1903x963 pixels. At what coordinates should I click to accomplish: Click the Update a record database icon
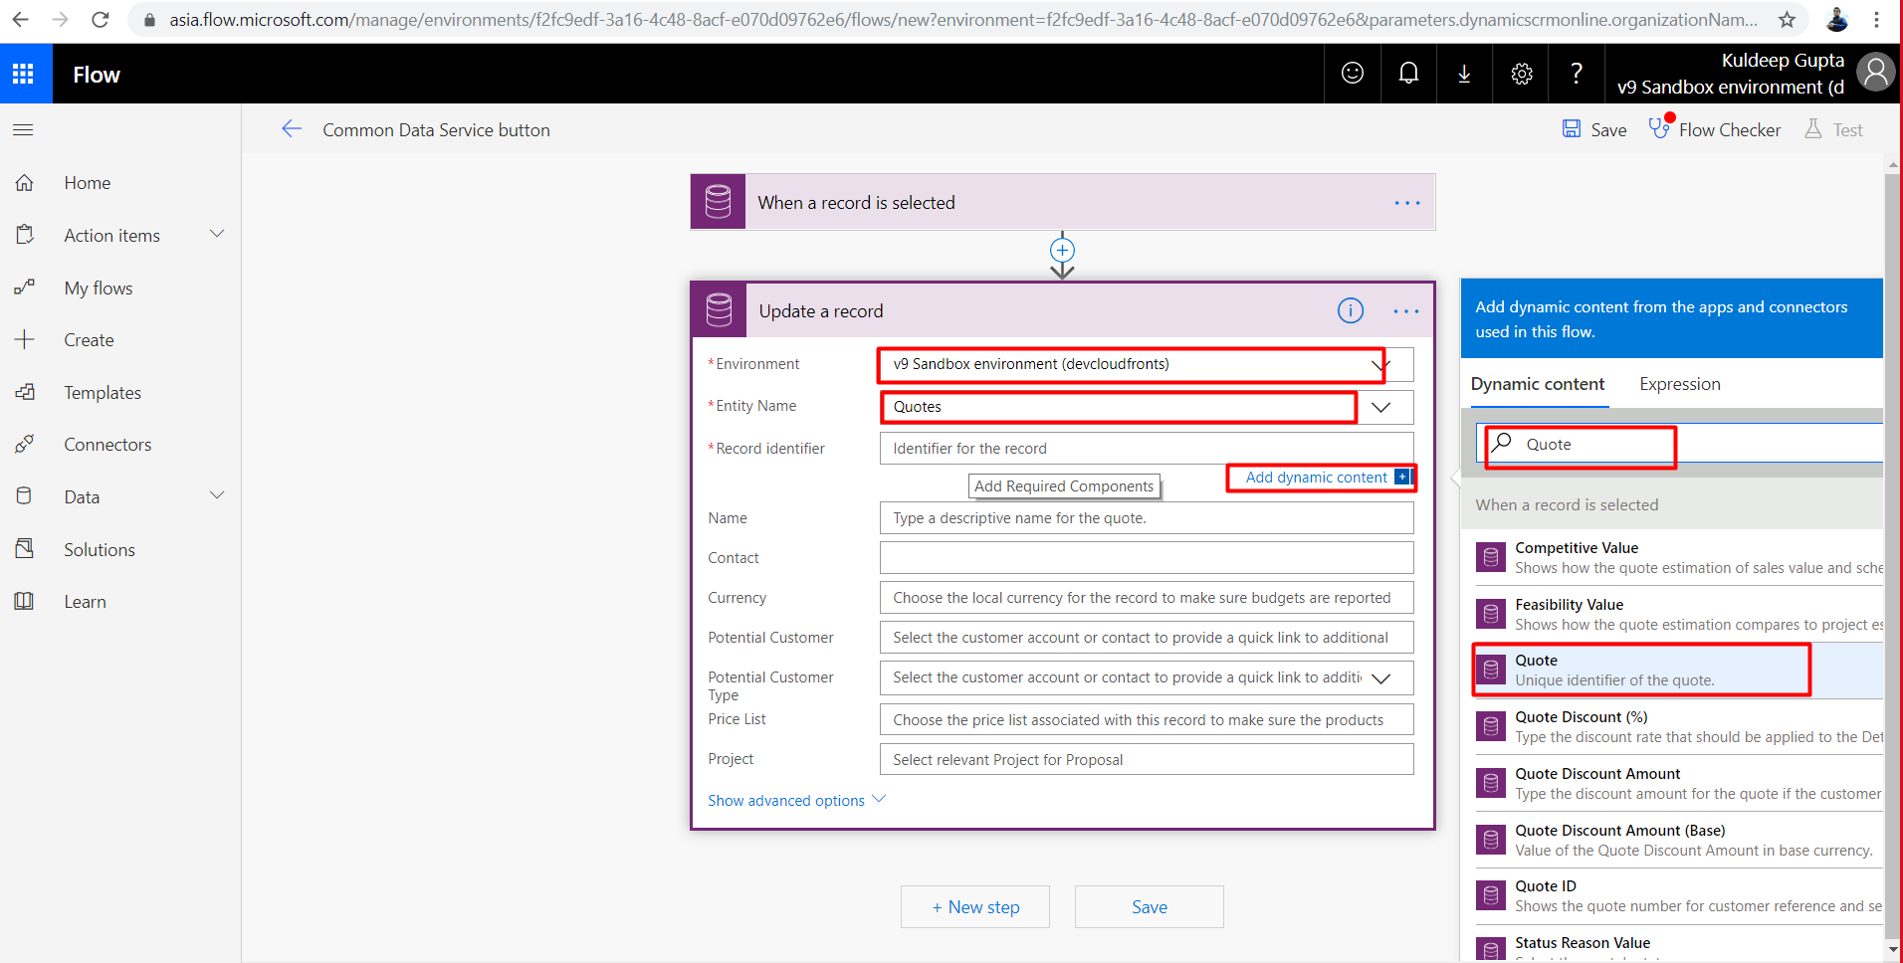point(719,310)
